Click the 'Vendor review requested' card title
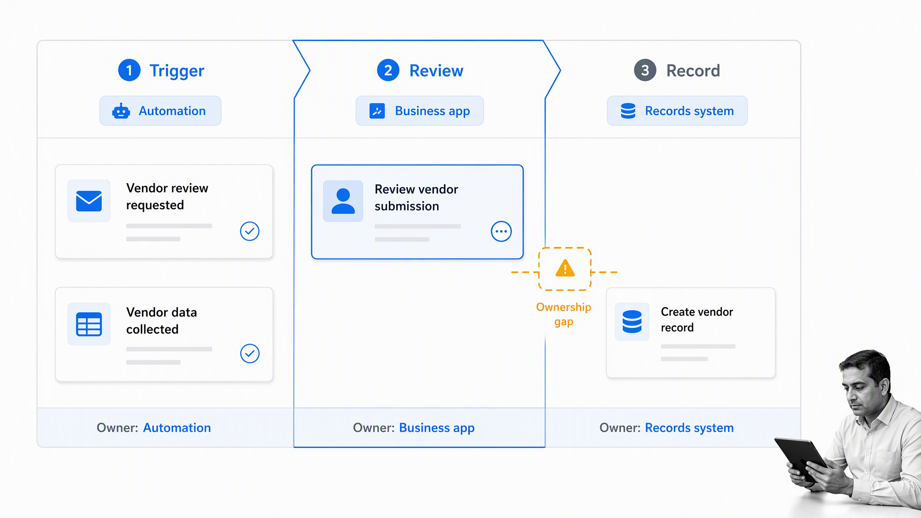The width and height of the screenshot is (921, 518). tap(167, 196)
